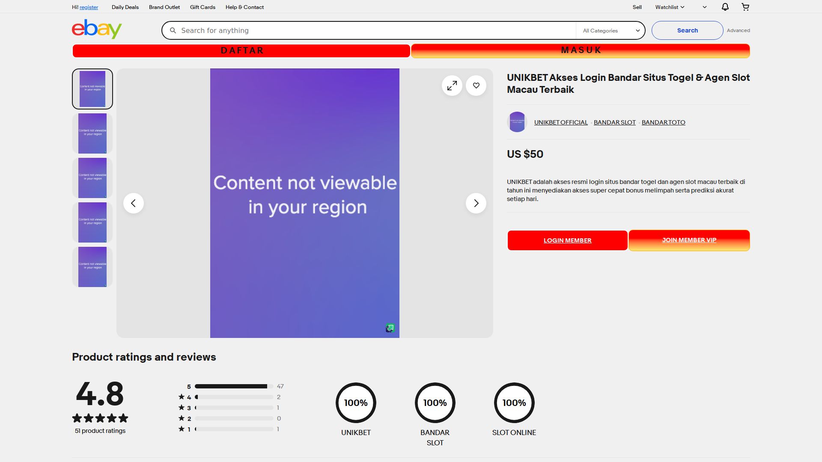Expand the account chevron beside Watchlist

704,7
